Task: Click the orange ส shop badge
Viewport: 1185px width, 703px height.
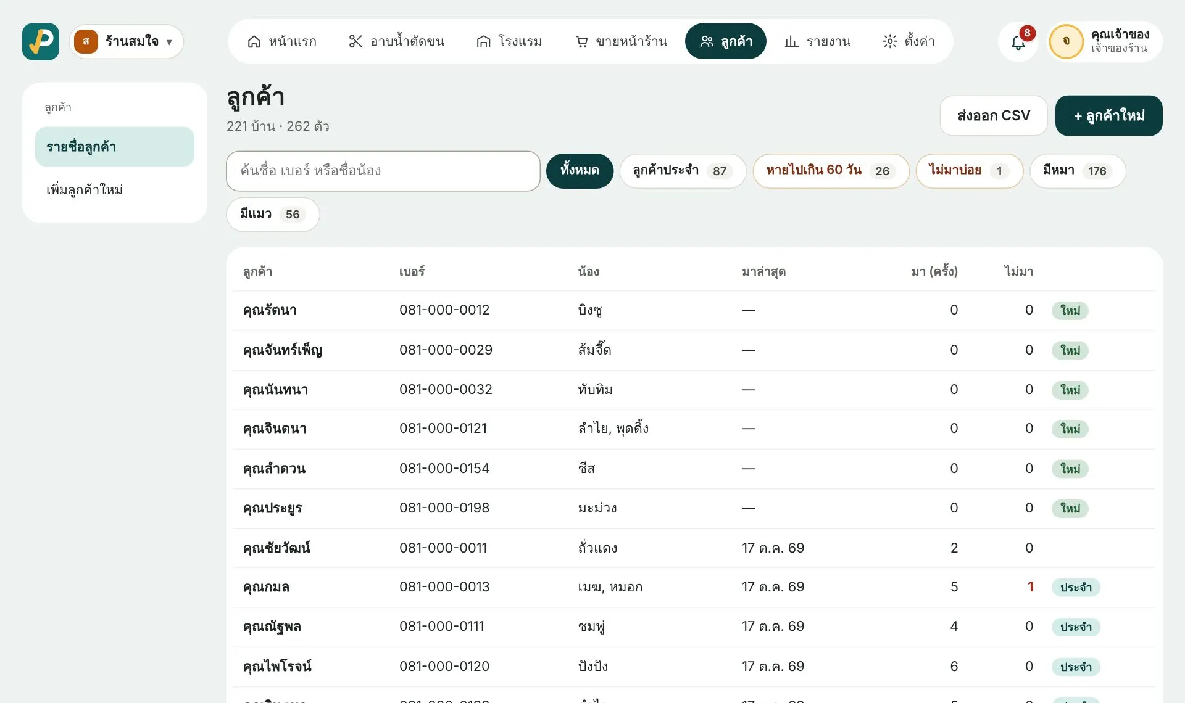Action: tap(86, 41)
